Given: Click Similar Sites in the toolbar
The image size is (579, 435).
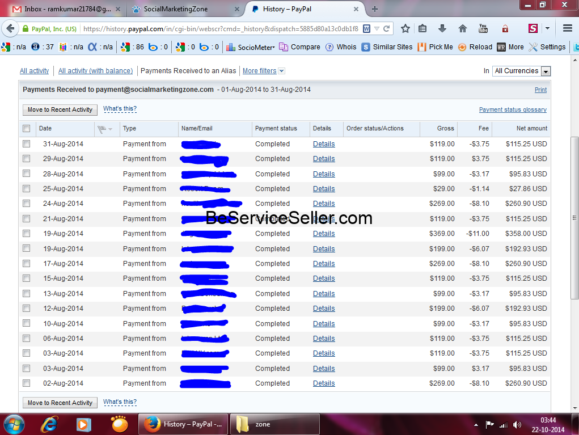Looking at the screenshot, I should (387, 47).
